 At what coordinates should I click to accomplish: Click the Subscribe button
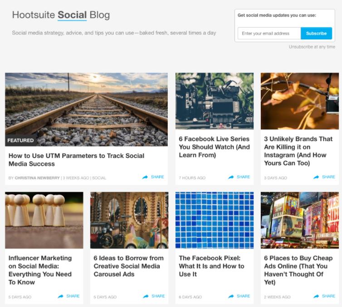(x=316, y=34)
